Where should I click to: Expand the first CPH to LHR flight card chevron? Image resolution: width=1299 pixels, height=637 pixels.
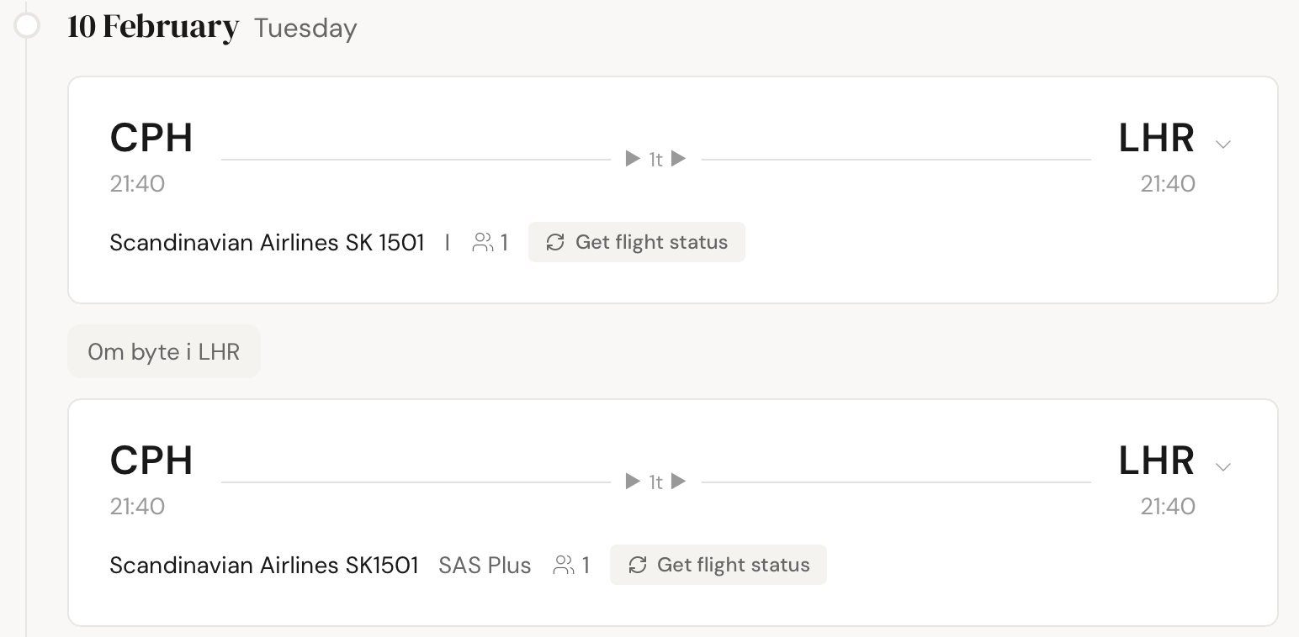[1223, 145]
